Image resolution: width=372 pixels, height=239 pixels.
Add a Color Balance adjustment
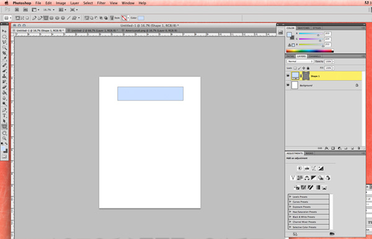307,178
